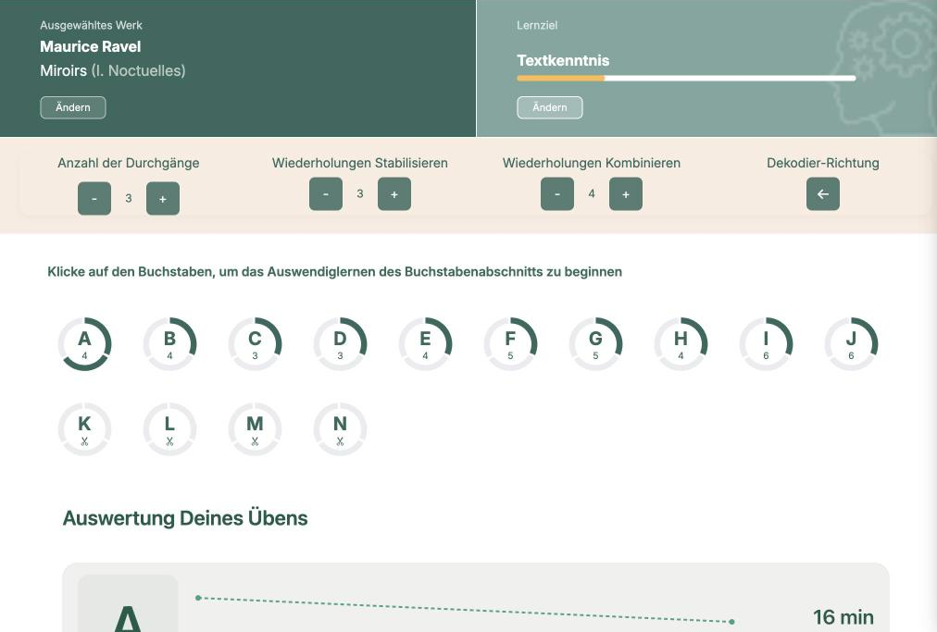Click the "Wiederholungen Stabilisieren" label
This screenshot has width=937, height=632.
click(360, 163)
